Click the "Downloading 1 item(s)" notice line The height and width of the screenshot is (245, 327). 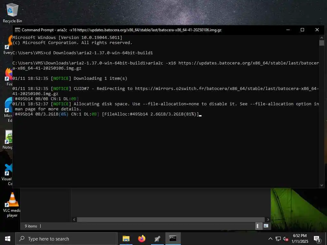point(70,78)
